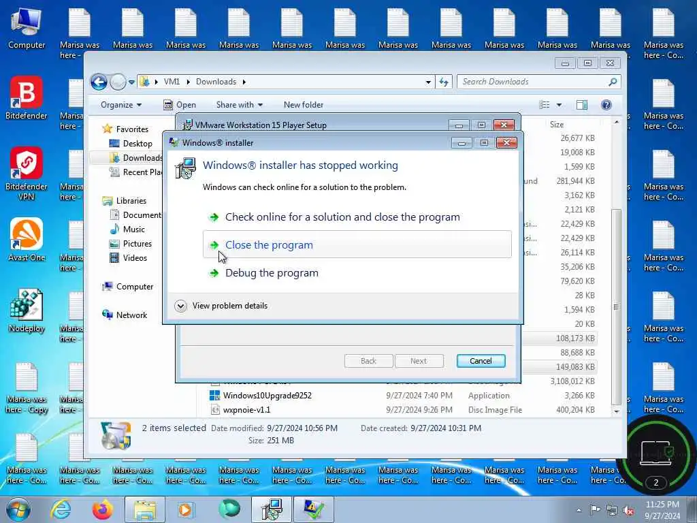This screenshot has width=697, height=523.
Task: Click the Avast laptop shield widget
Action: tap(656, 454)
